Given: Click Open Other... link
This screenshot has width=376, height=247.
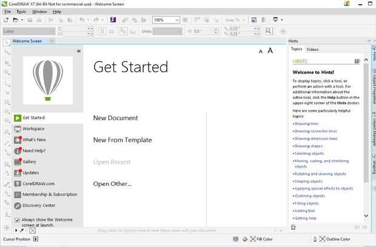Looking at the screenshot, I should (x=112, y=184).
